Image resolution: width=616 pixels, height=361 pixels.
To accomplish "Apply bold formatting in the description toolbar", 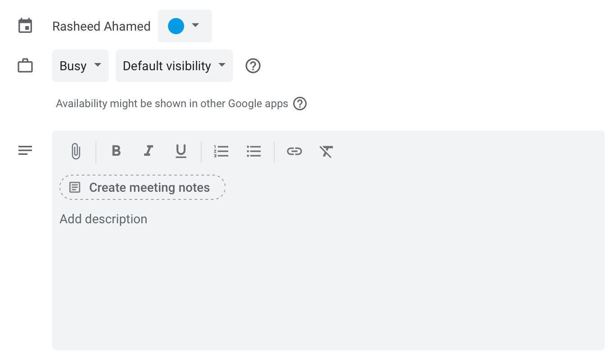I will point(116,151).
